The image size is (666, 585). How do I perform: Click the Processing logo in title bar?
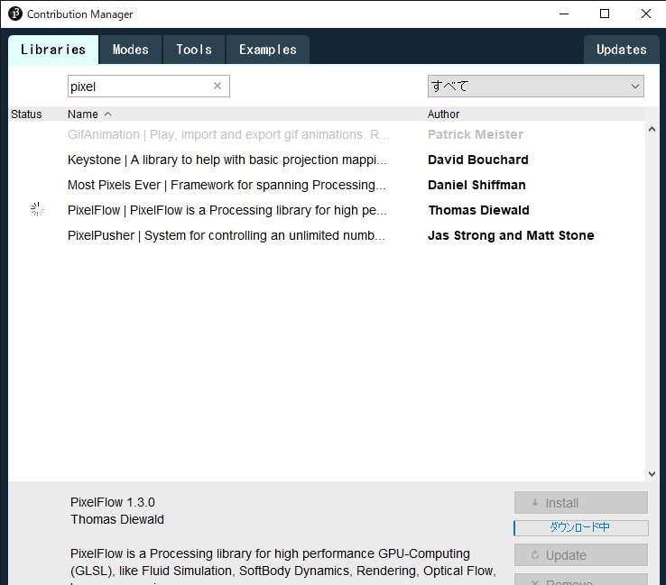click(x=15, y=14)
